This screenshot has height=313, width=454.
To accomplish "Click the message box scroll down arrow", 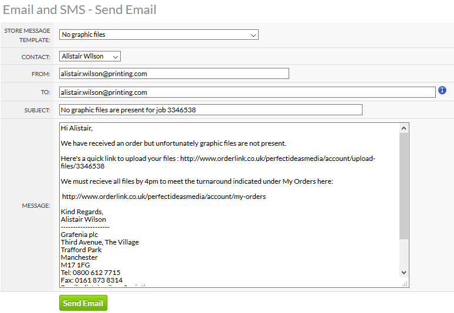I will pyautogui.click(x=404, y=272).
